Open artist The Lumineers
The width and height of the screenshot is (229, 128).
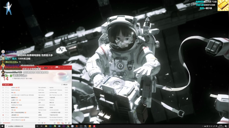[x=42, y=87]
